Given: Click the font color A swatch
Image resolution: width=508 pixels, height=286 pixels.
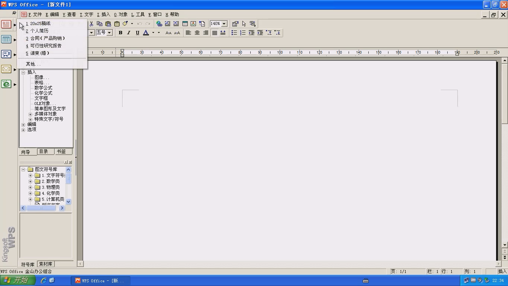Looking at the screenshot, I should [146, 33].
